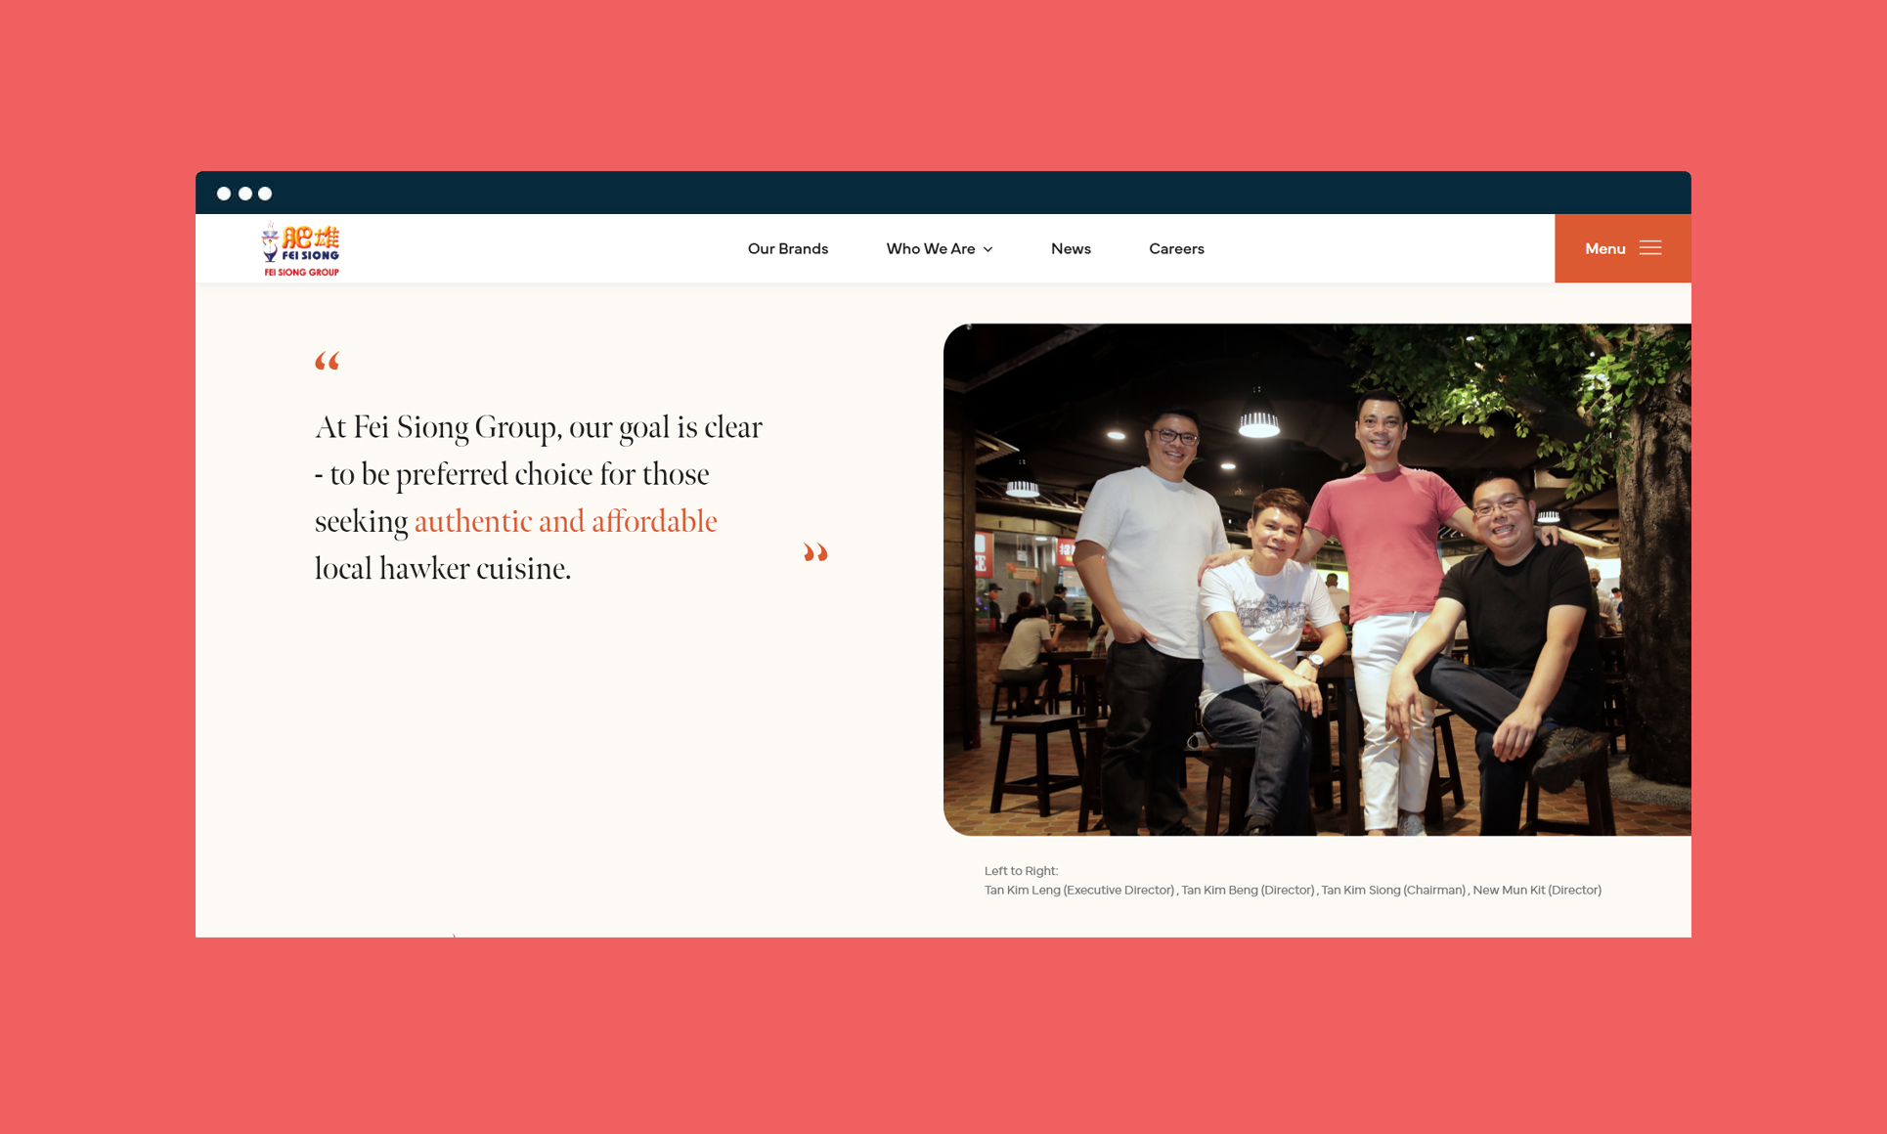The height and width of the screenshot is (1134, 1887).
Task: Click the Fei Siong Group logo
Action: 301,249
